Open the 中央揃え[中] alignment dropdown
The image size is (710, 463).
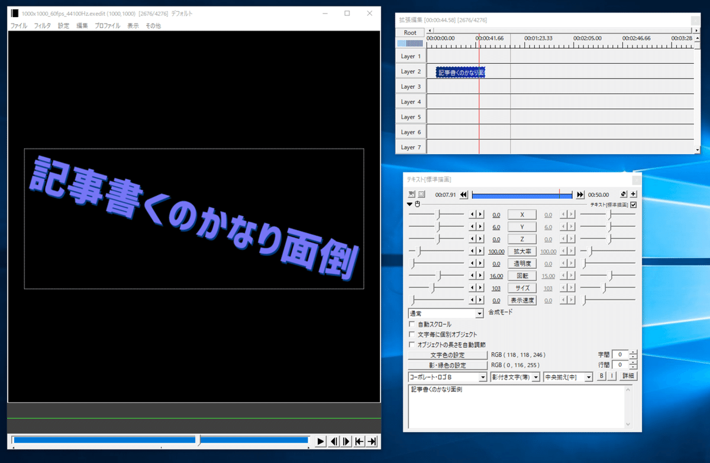point(568,377)
